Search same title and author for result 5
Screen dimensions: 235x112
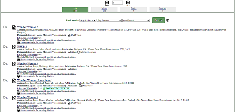coord(45,108)
